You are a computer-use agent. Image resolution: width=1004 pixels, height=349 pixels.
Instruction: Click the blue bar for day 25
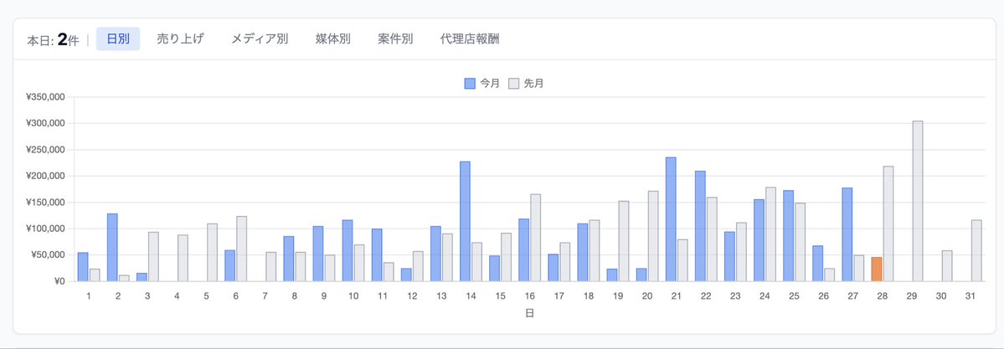788,236
